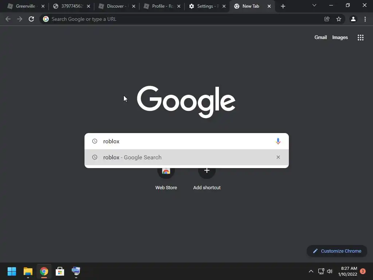This screenshot has height=280, width=373.
Task: Open the remote desktop app in taskbar
Action: [76, 271]
